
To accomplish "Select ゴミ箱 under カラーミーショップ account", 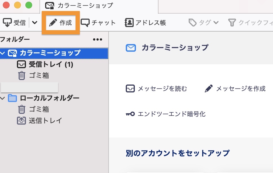I will (39, 76).
